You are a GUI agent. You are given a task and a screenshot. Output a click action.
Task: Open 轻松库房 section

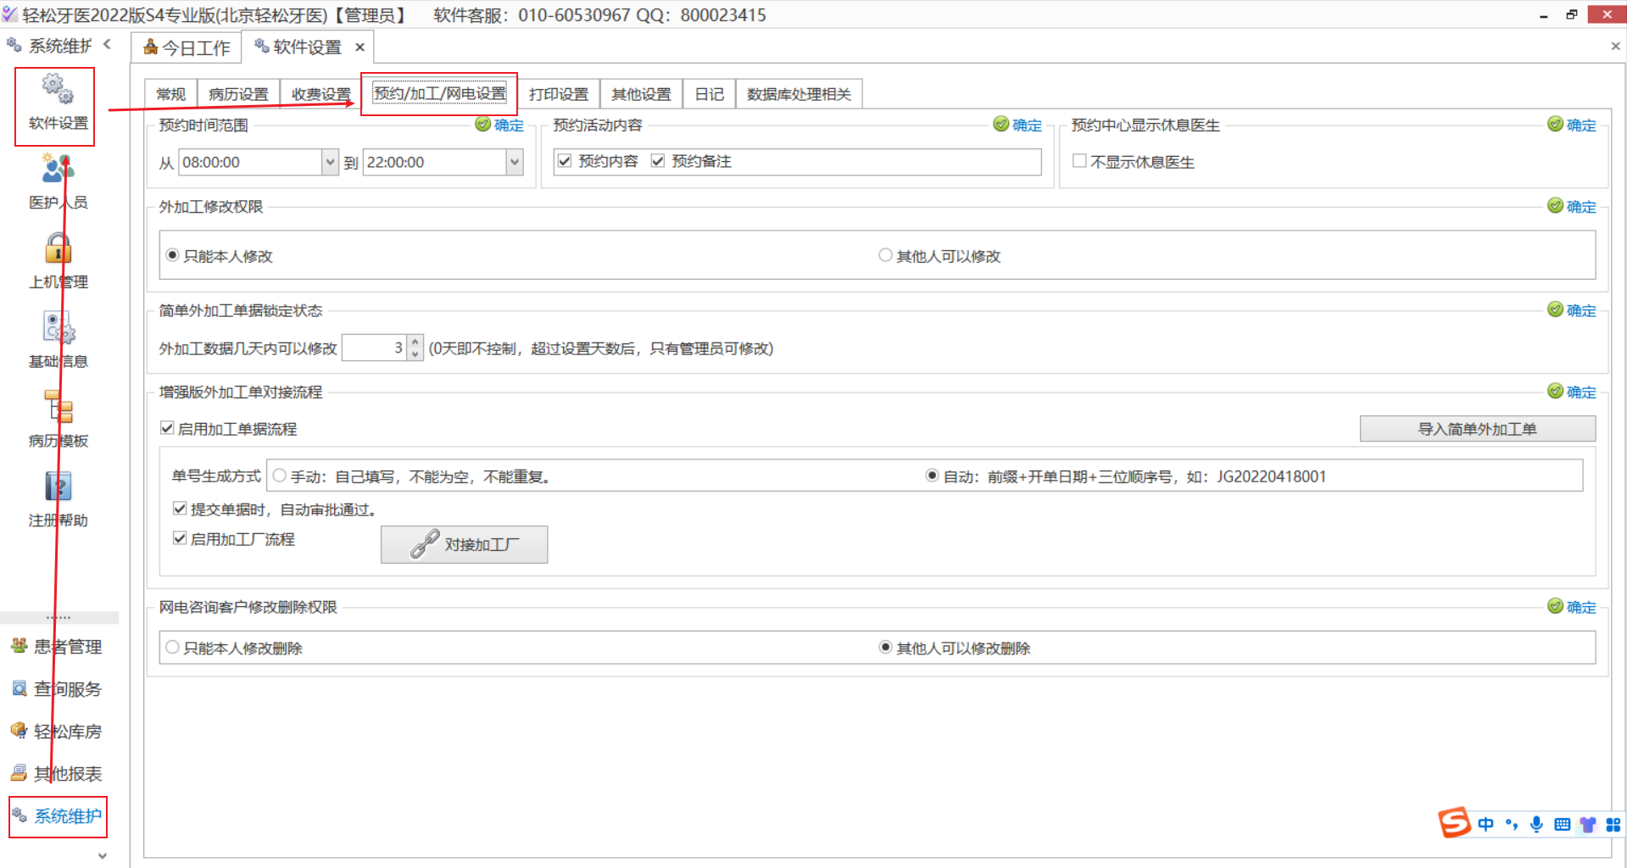pos(57,732)
